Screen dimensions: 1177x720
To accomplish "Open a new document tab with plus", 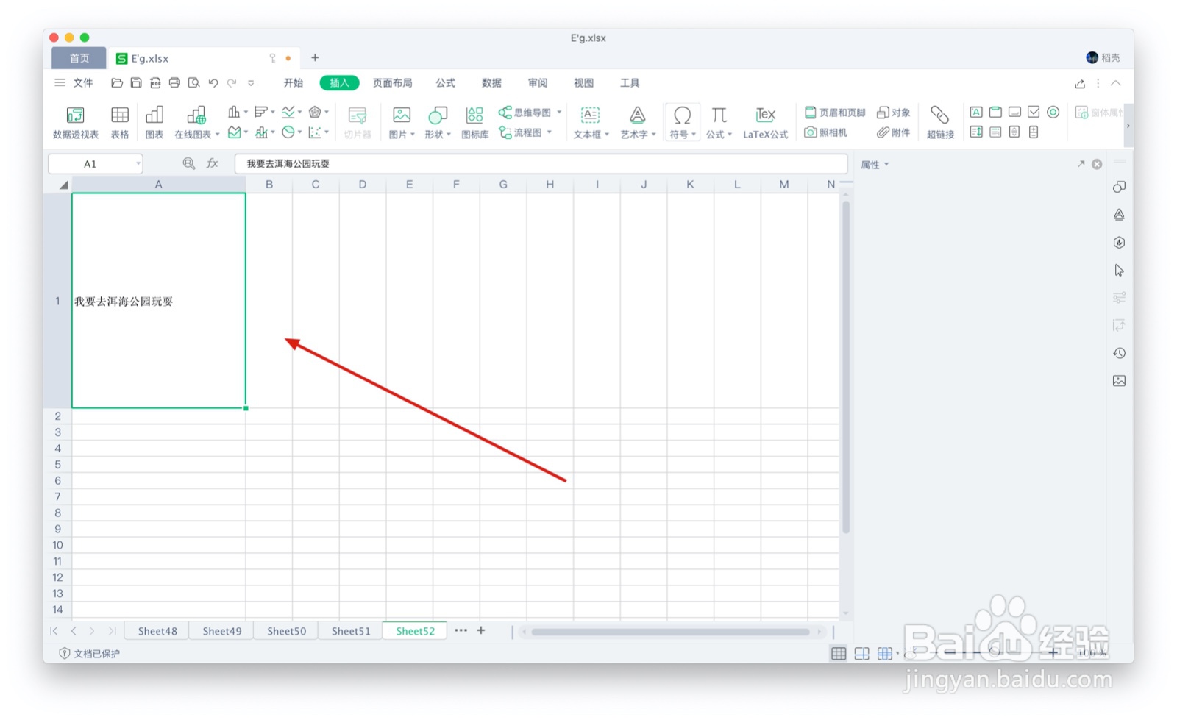I will click(315, 57).
